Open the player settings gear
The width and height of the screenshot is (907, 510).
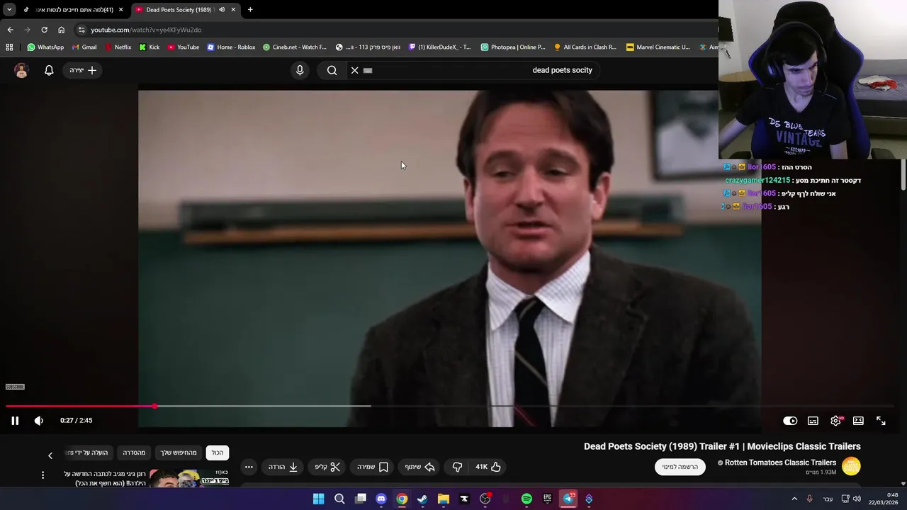[835, 421]
